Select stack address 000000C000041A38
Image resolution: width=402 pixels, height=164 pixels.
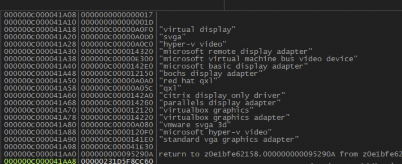[40, 59]
